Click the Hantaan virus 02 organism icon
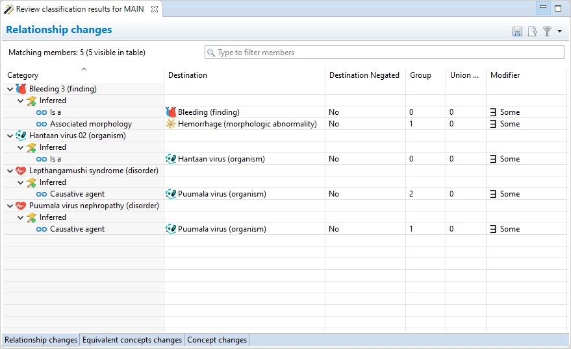Image resolution: width=571 pixels, height=349 pixels. pyautogui.click(x=21, y=136)
